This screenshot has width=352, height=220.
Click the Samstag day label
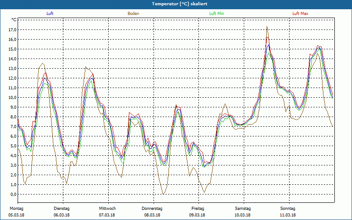[243, 209]
